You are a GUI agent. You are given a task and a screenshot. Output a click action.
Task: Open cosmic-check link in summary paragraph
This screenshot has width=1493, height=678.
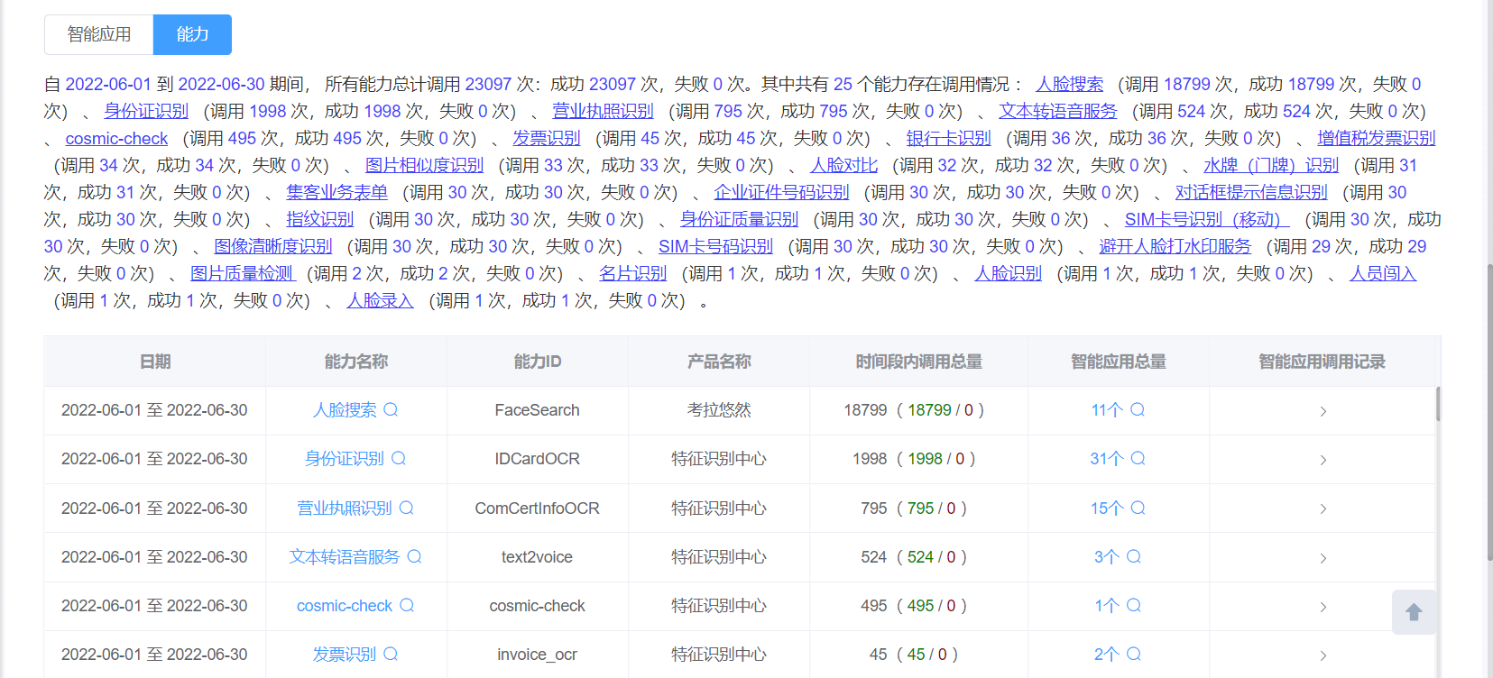[x=116, y=138]
